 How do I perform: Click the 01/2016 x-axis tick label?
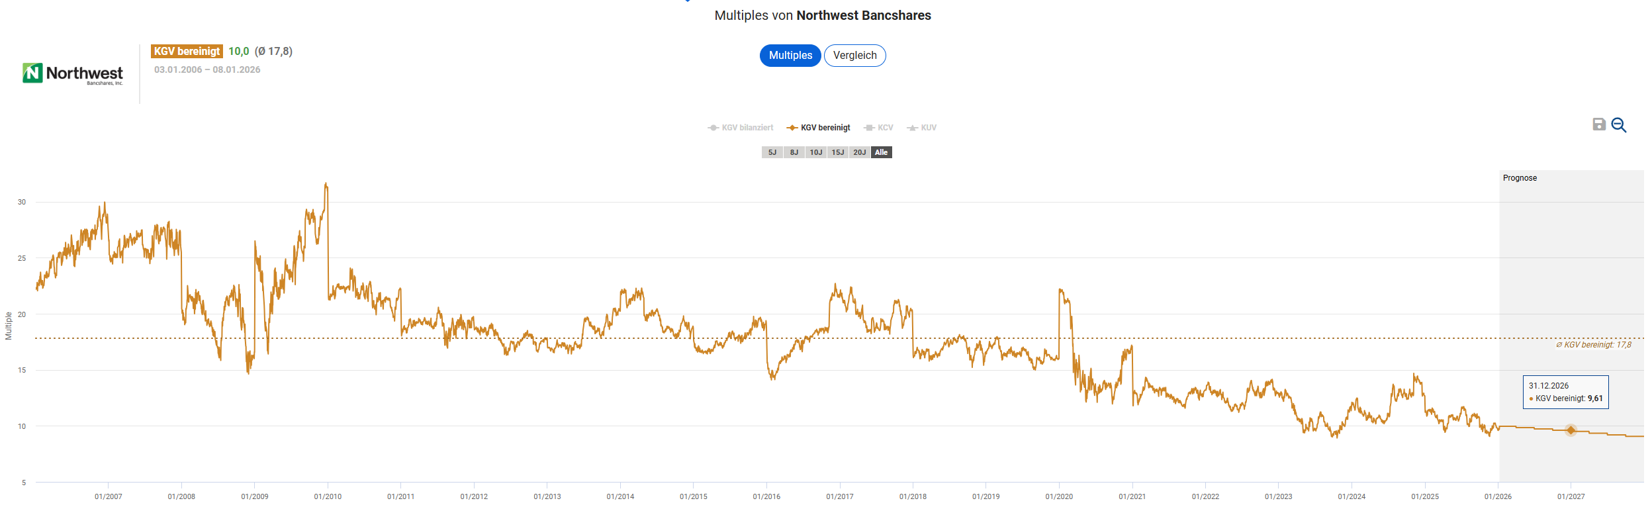[766, 496]
